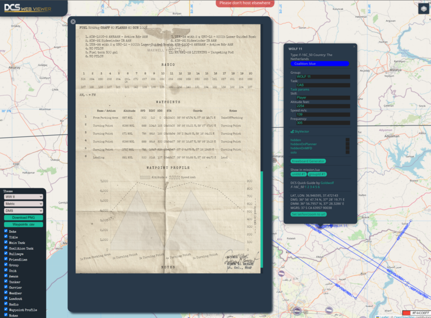Toggle the Loadout checkbox
This screenshot has height=318, width=431.
[6, 298]
